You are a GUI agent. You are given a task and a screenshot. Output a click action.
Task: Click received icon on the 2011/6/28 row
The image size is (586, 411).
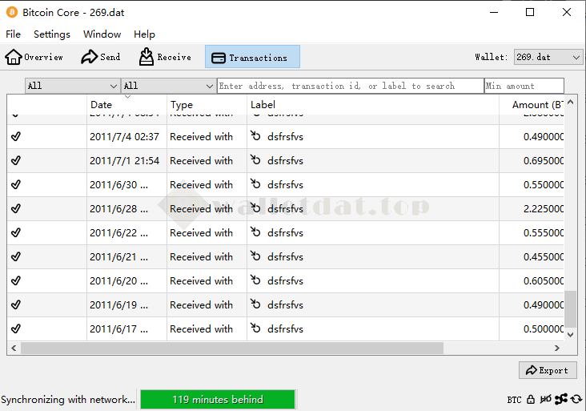click(256, 209)
